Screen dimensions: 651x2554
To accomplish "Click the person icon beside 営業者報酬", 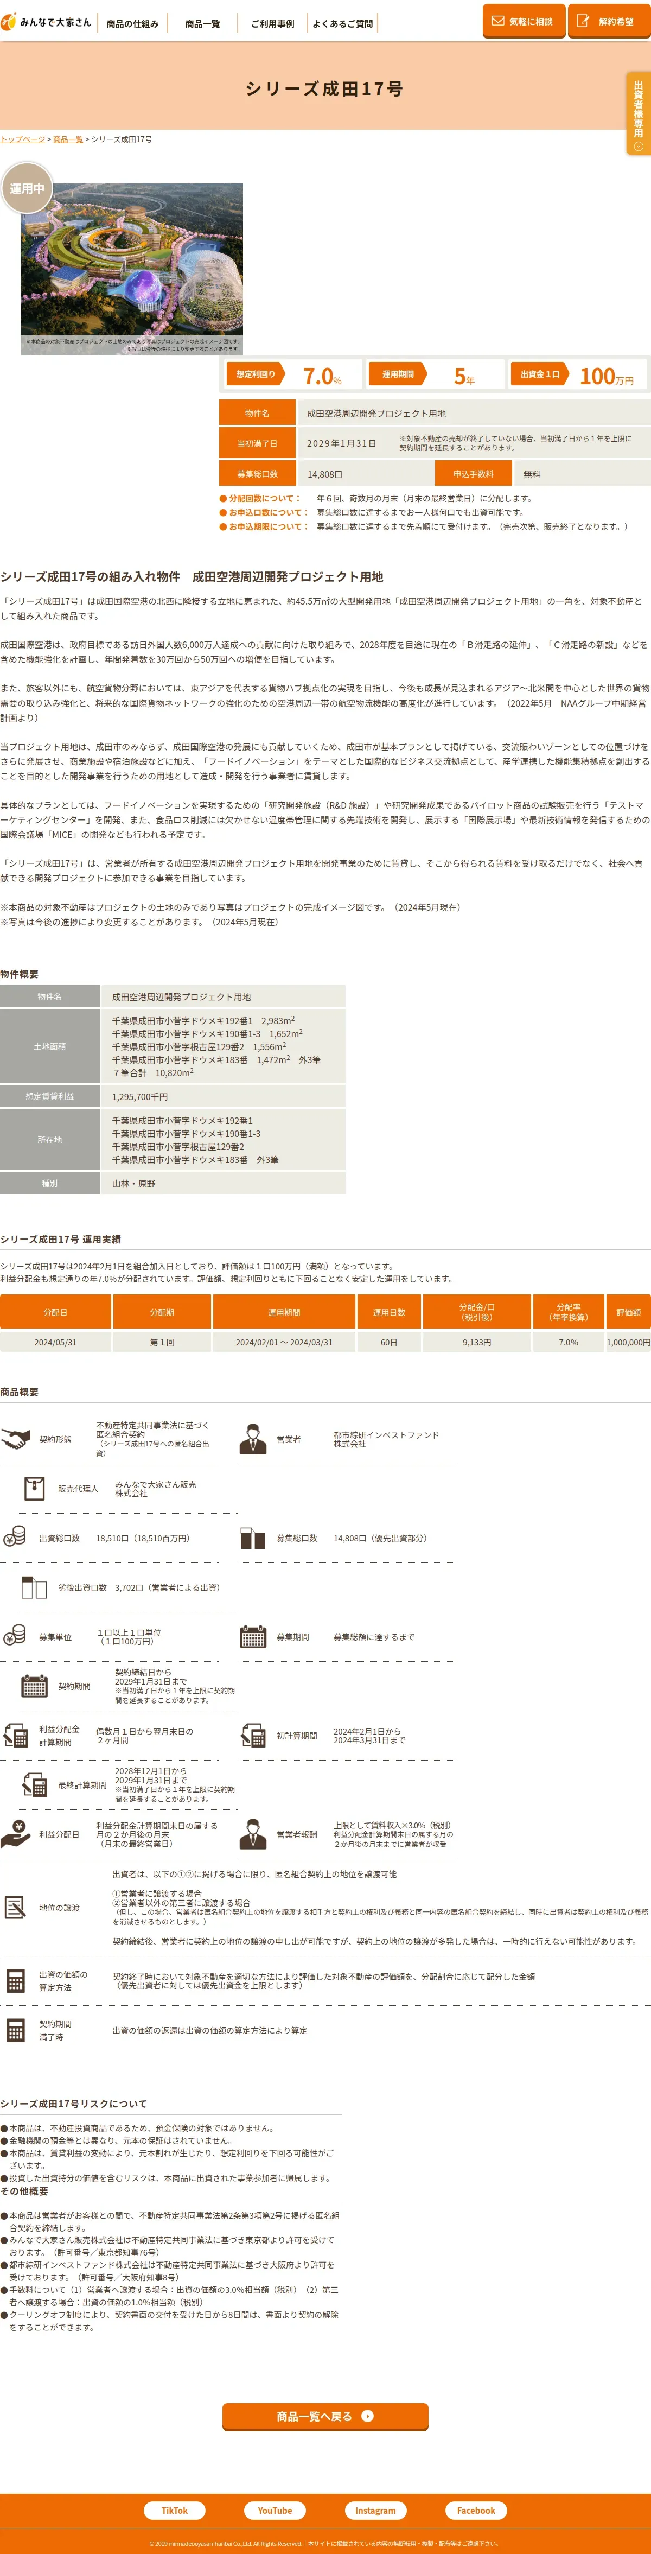I will pyautogui.click(x=253, y=1835).
